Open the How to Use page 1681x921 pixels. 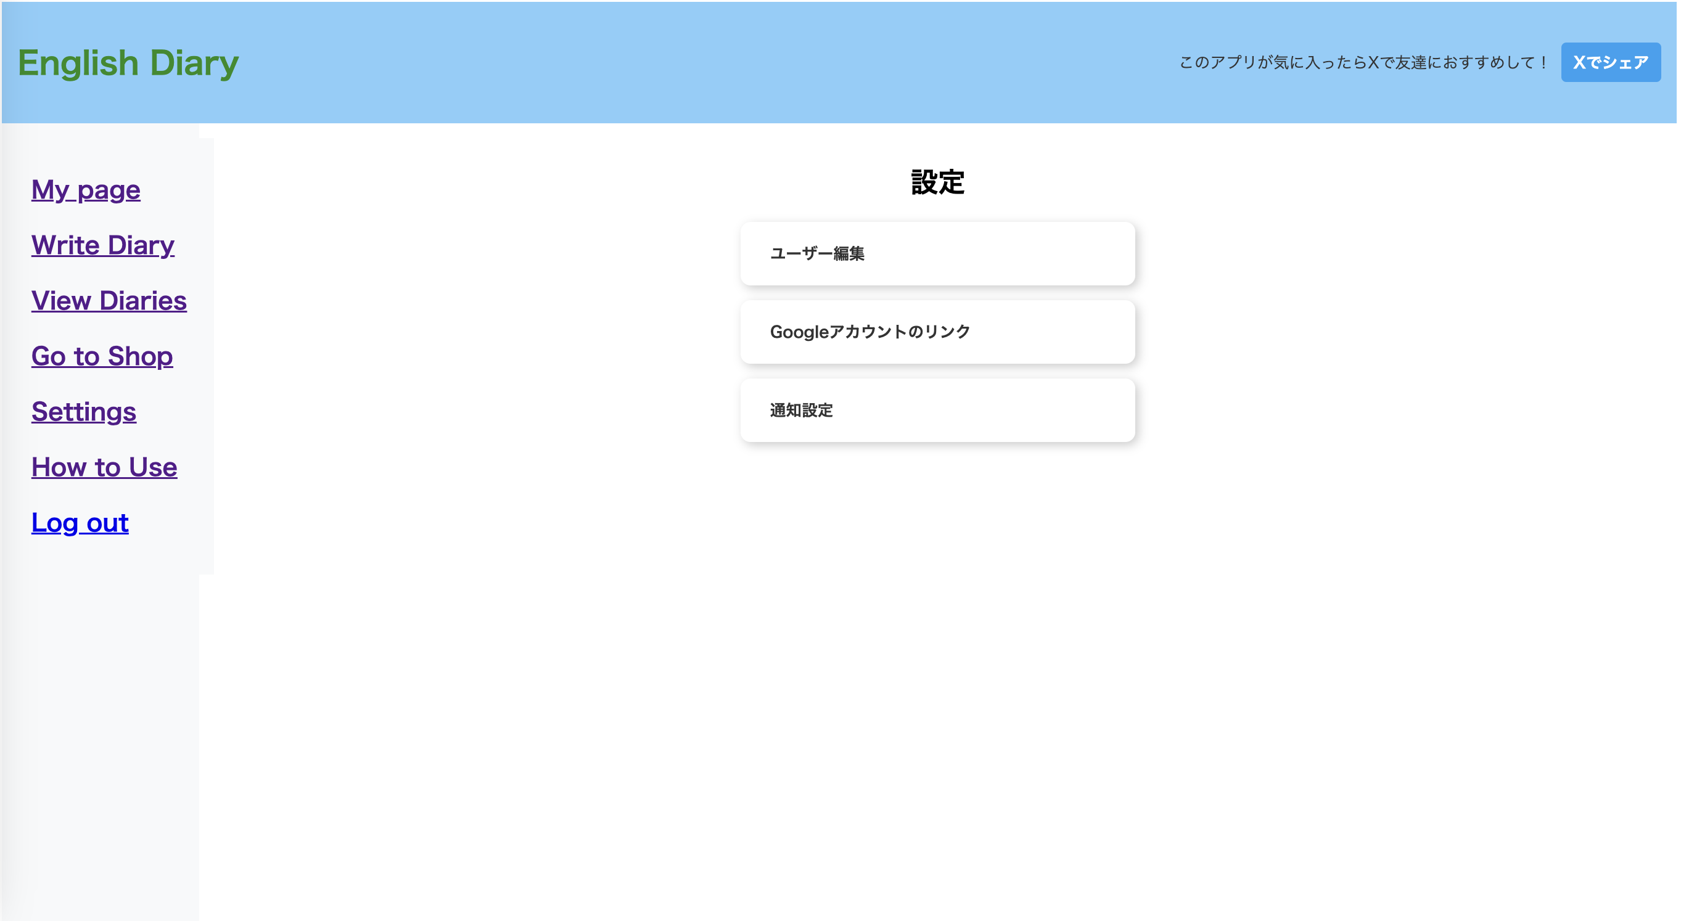coord(104,467)
